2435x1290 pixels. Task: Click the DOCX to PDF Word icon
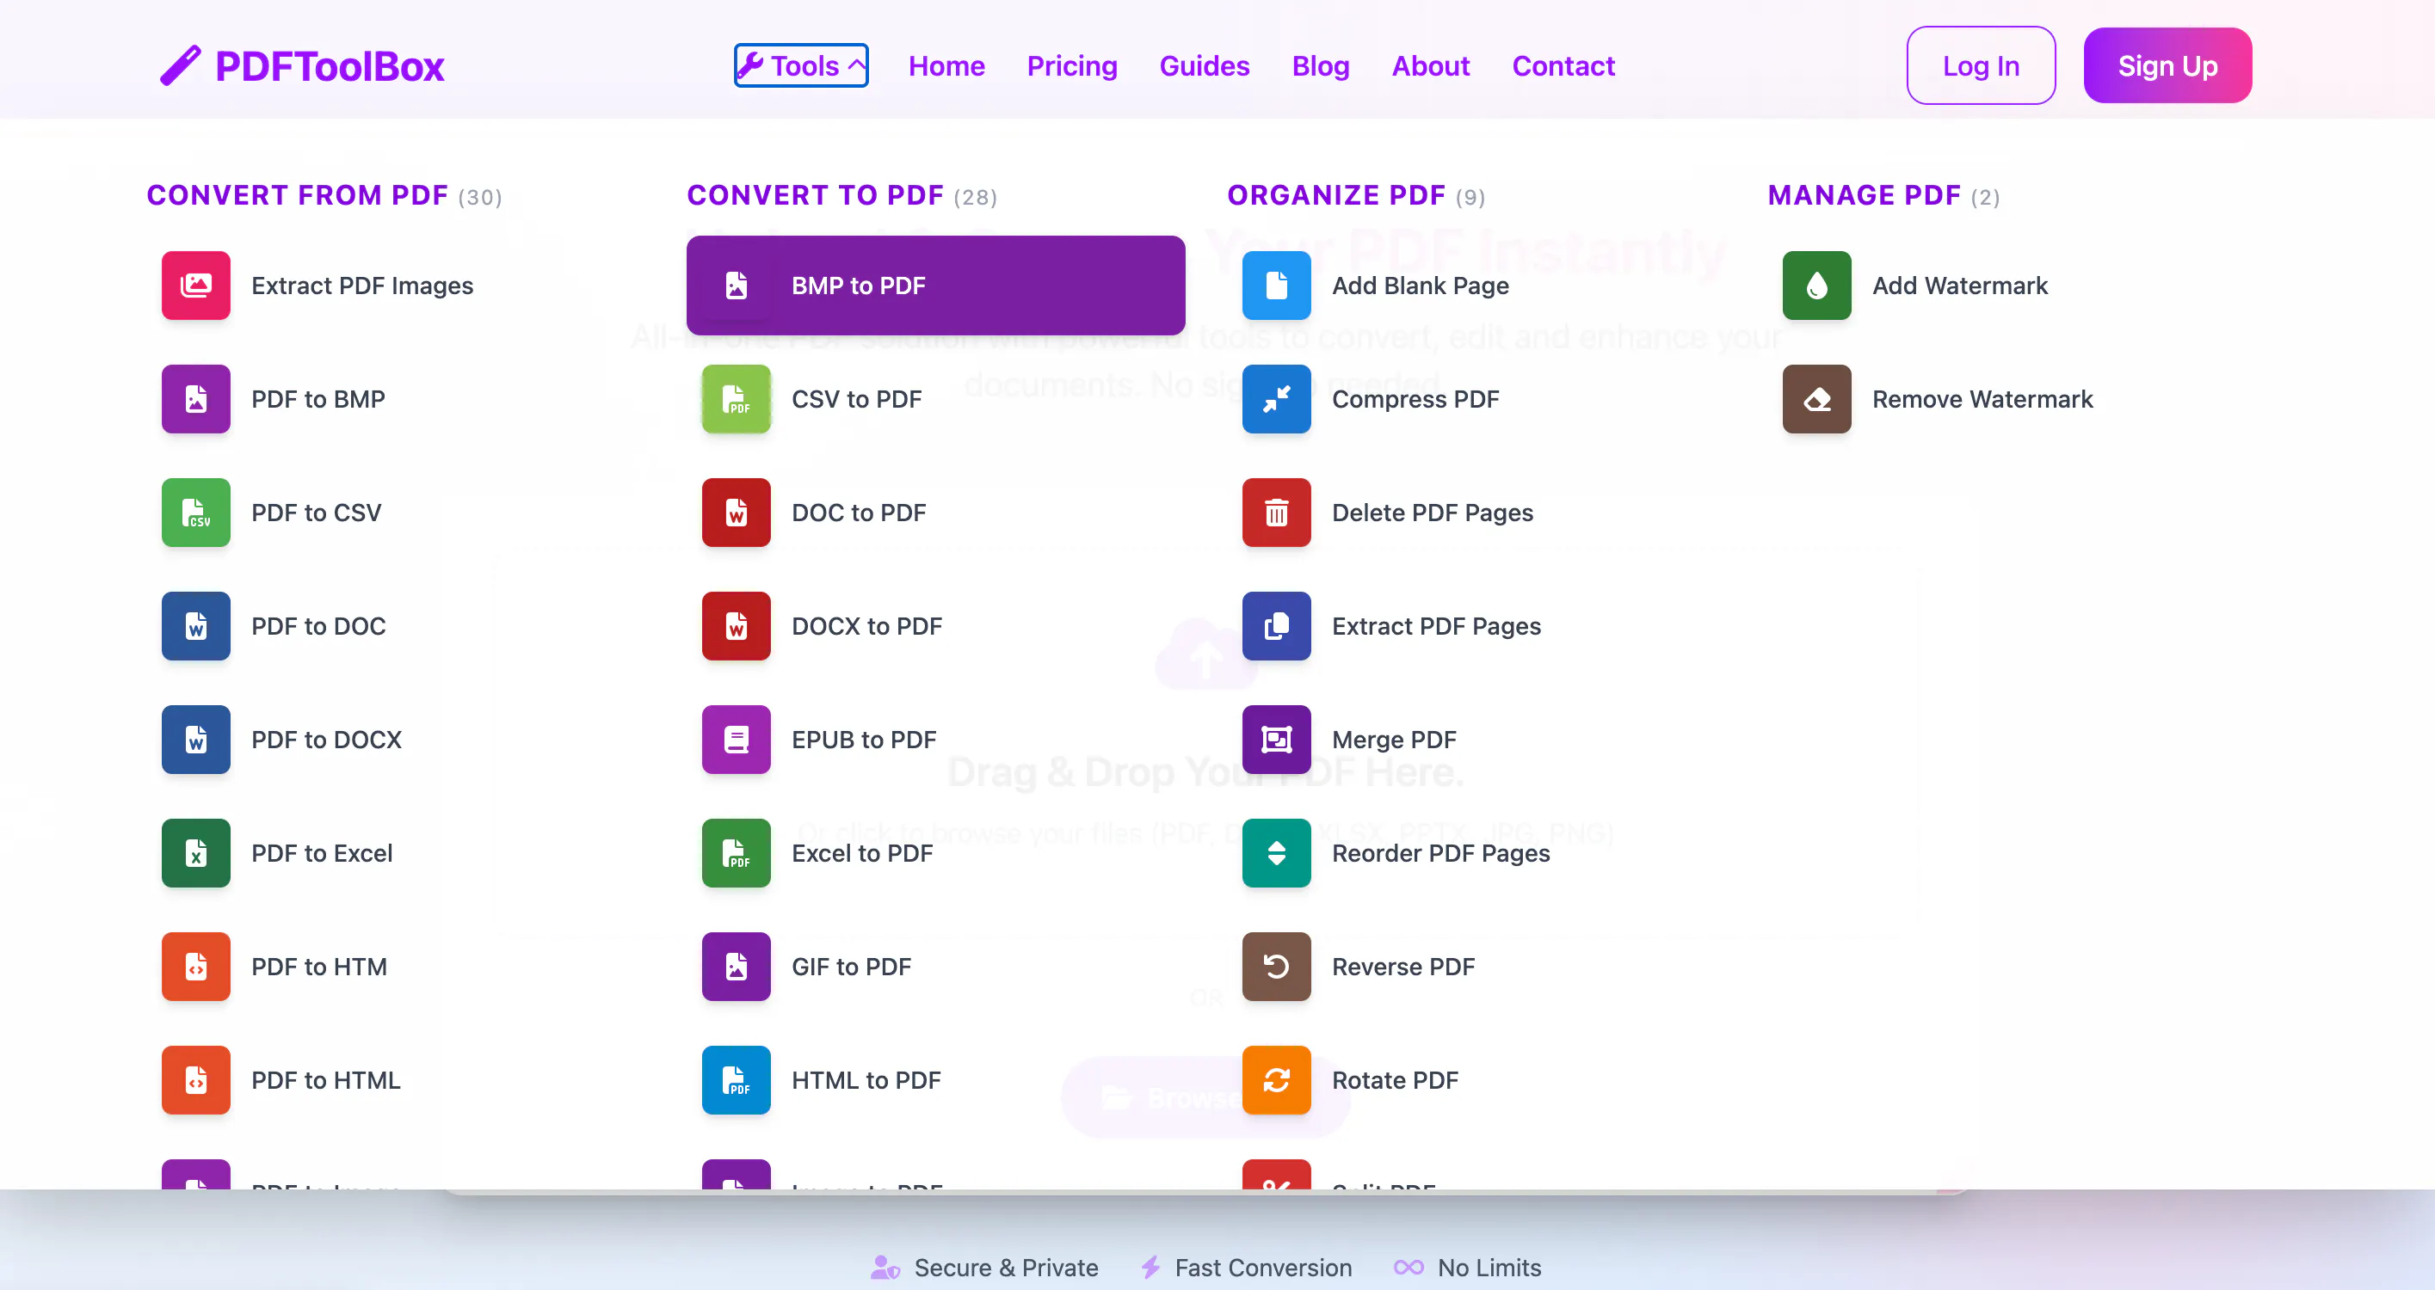coord(737,625)
